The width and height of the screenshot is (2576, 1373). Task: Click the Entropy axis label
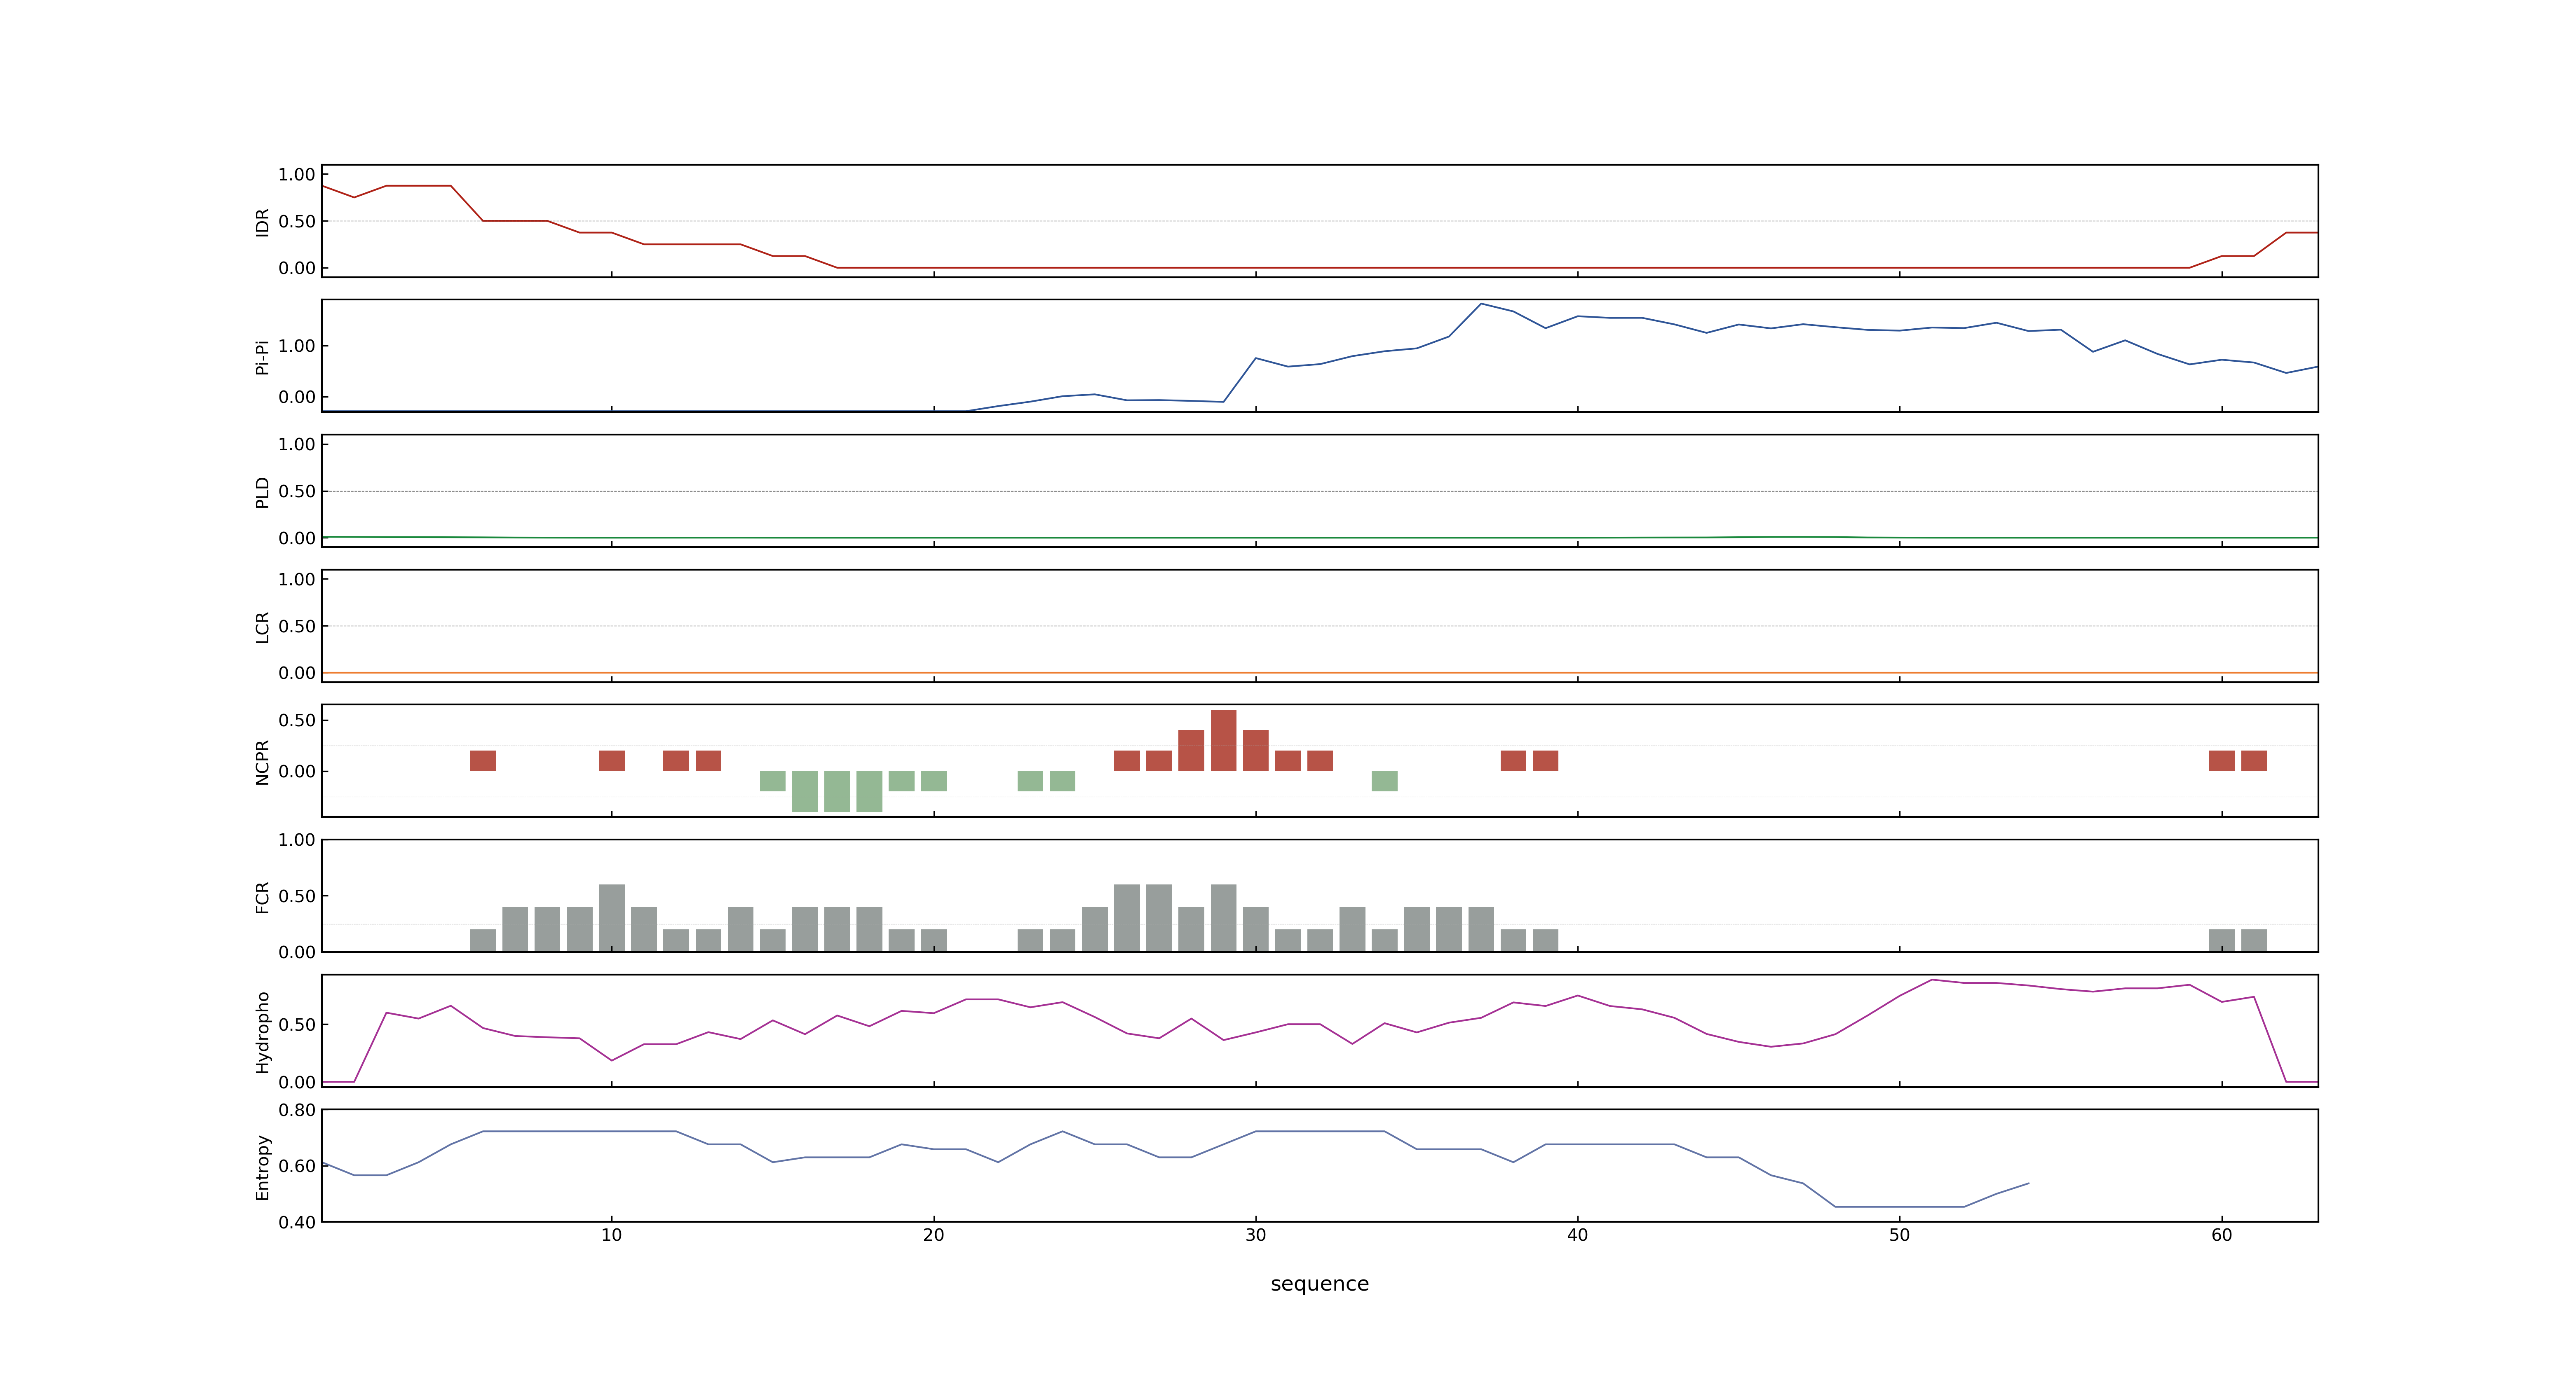(263, 1166)
